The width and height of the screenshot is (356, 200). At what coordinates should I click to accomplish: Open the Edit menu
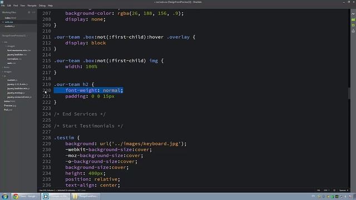[x=9, y=6]
